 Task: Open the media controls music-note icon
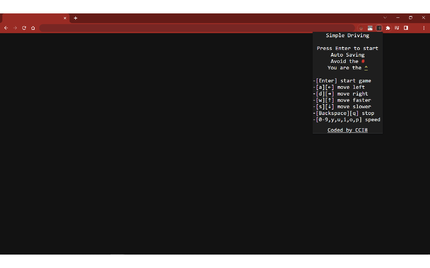(397, 28)
